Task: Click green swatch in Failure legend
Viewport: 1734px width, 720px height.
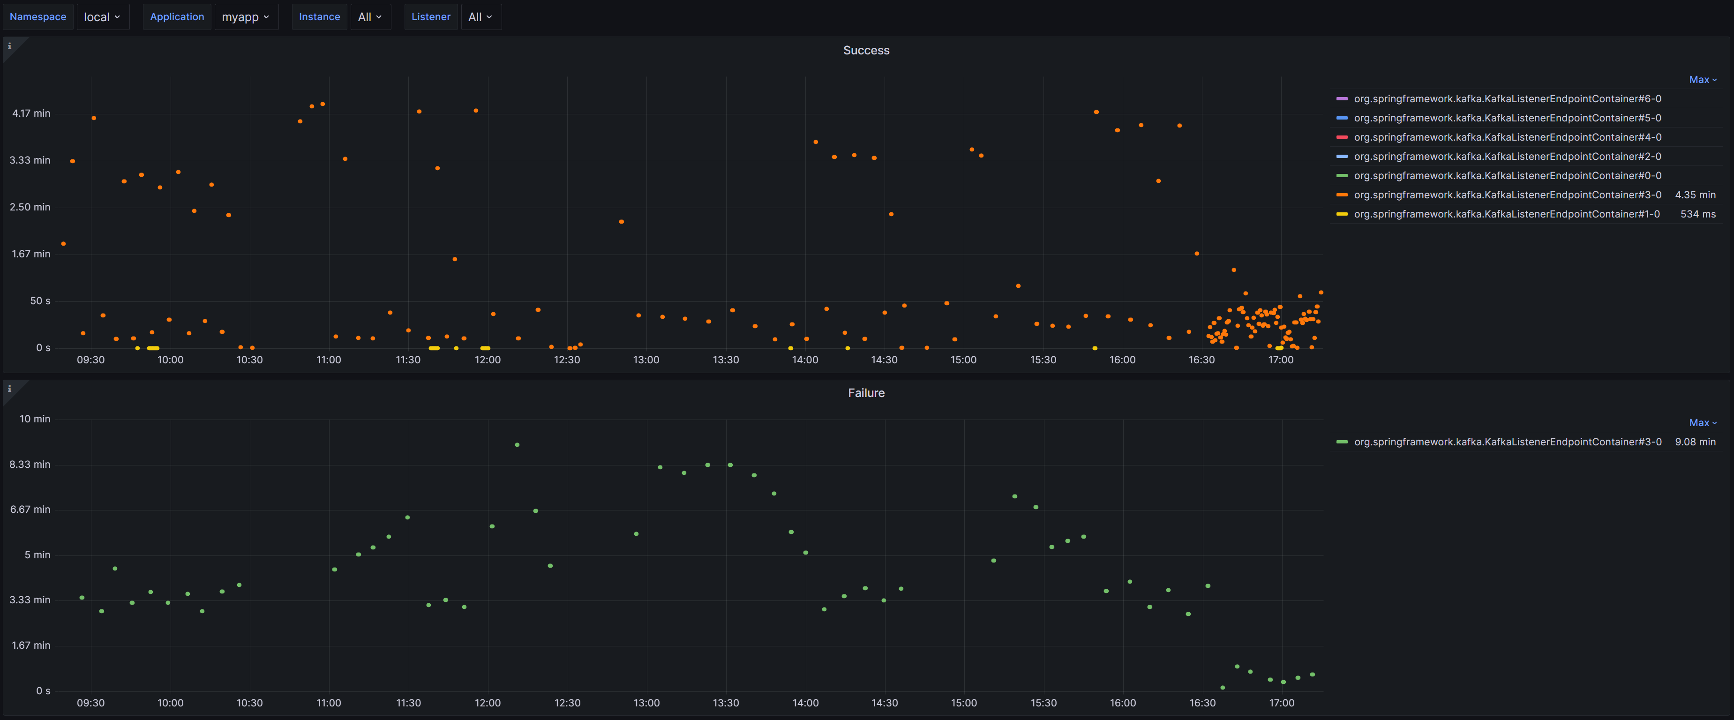Action: (1342, 442)
